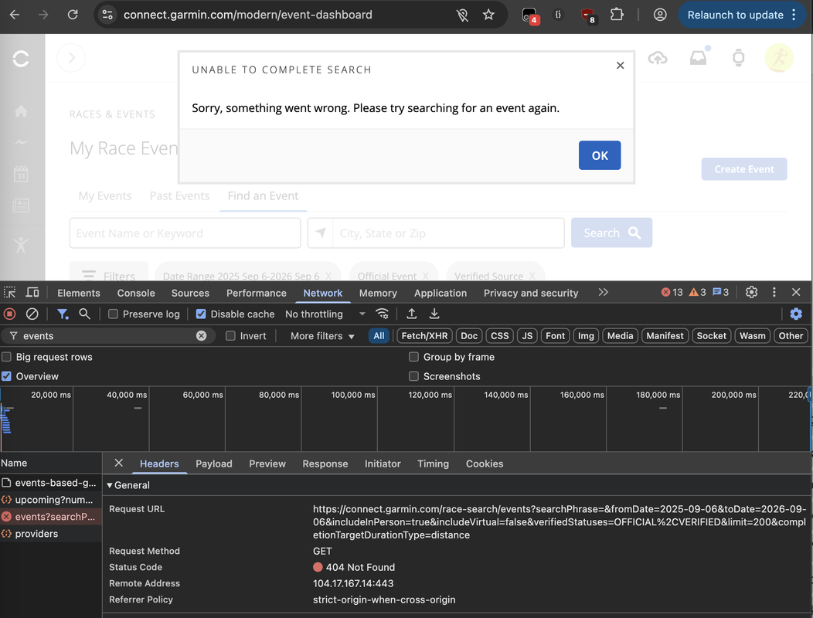Viewport: 813px width, 618px height.
Task: Open Network settings blue gear icon
Action: coord(795,314)
